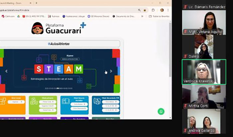
Task: Open Ciclo Básico in Secundario ETP card
Action: [x=111, y=102]
